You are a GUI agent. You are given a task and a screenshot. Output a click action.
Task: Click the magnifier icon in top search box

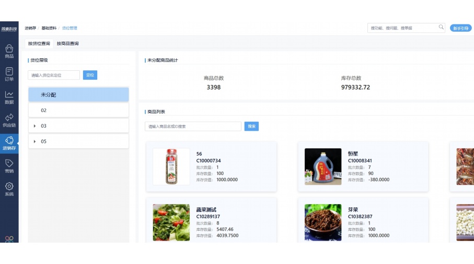click(441, 28)
